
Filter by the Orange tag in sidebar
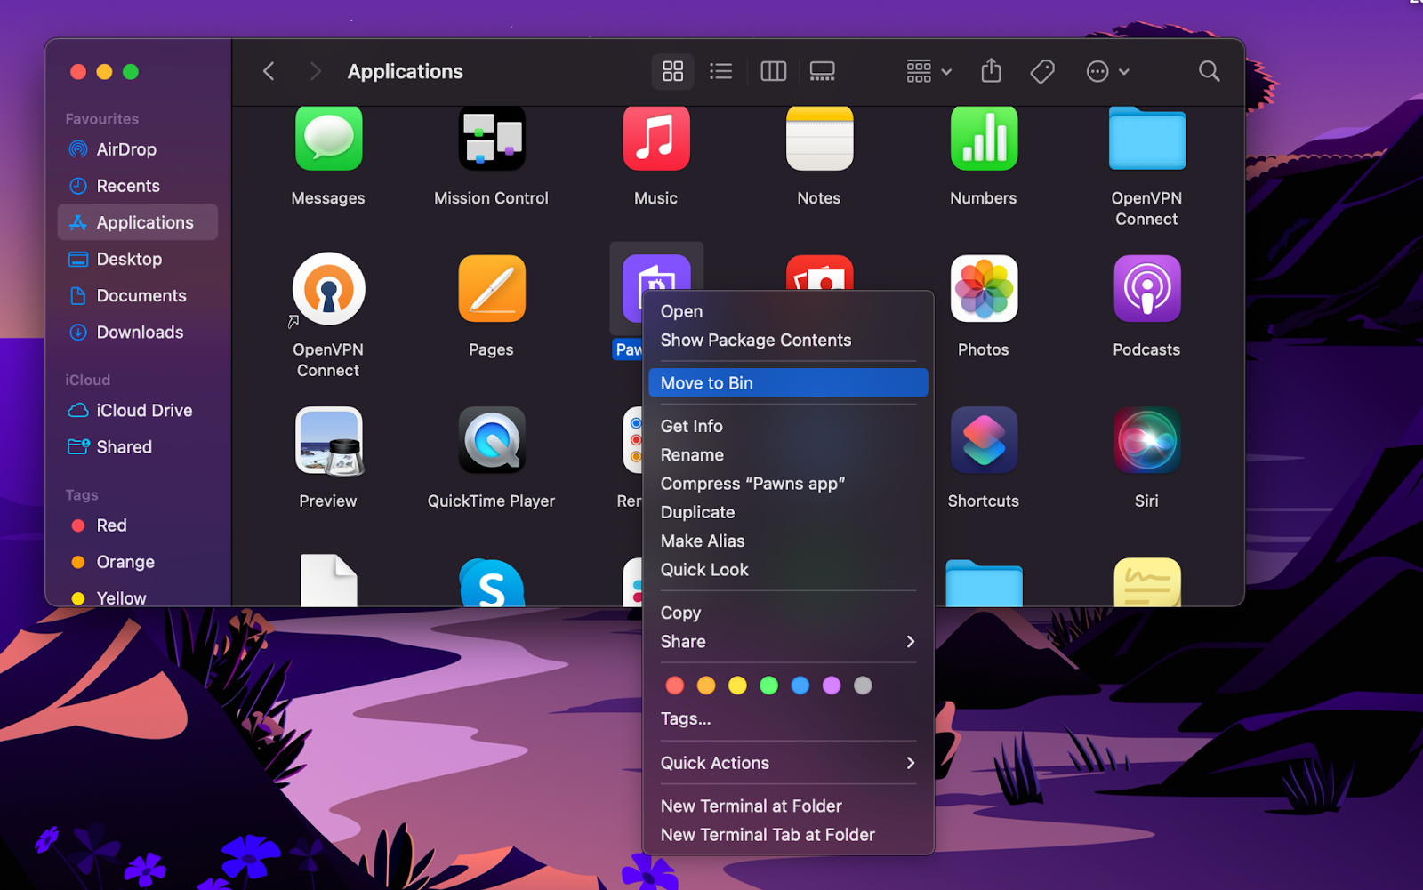(x=138, y=562)
